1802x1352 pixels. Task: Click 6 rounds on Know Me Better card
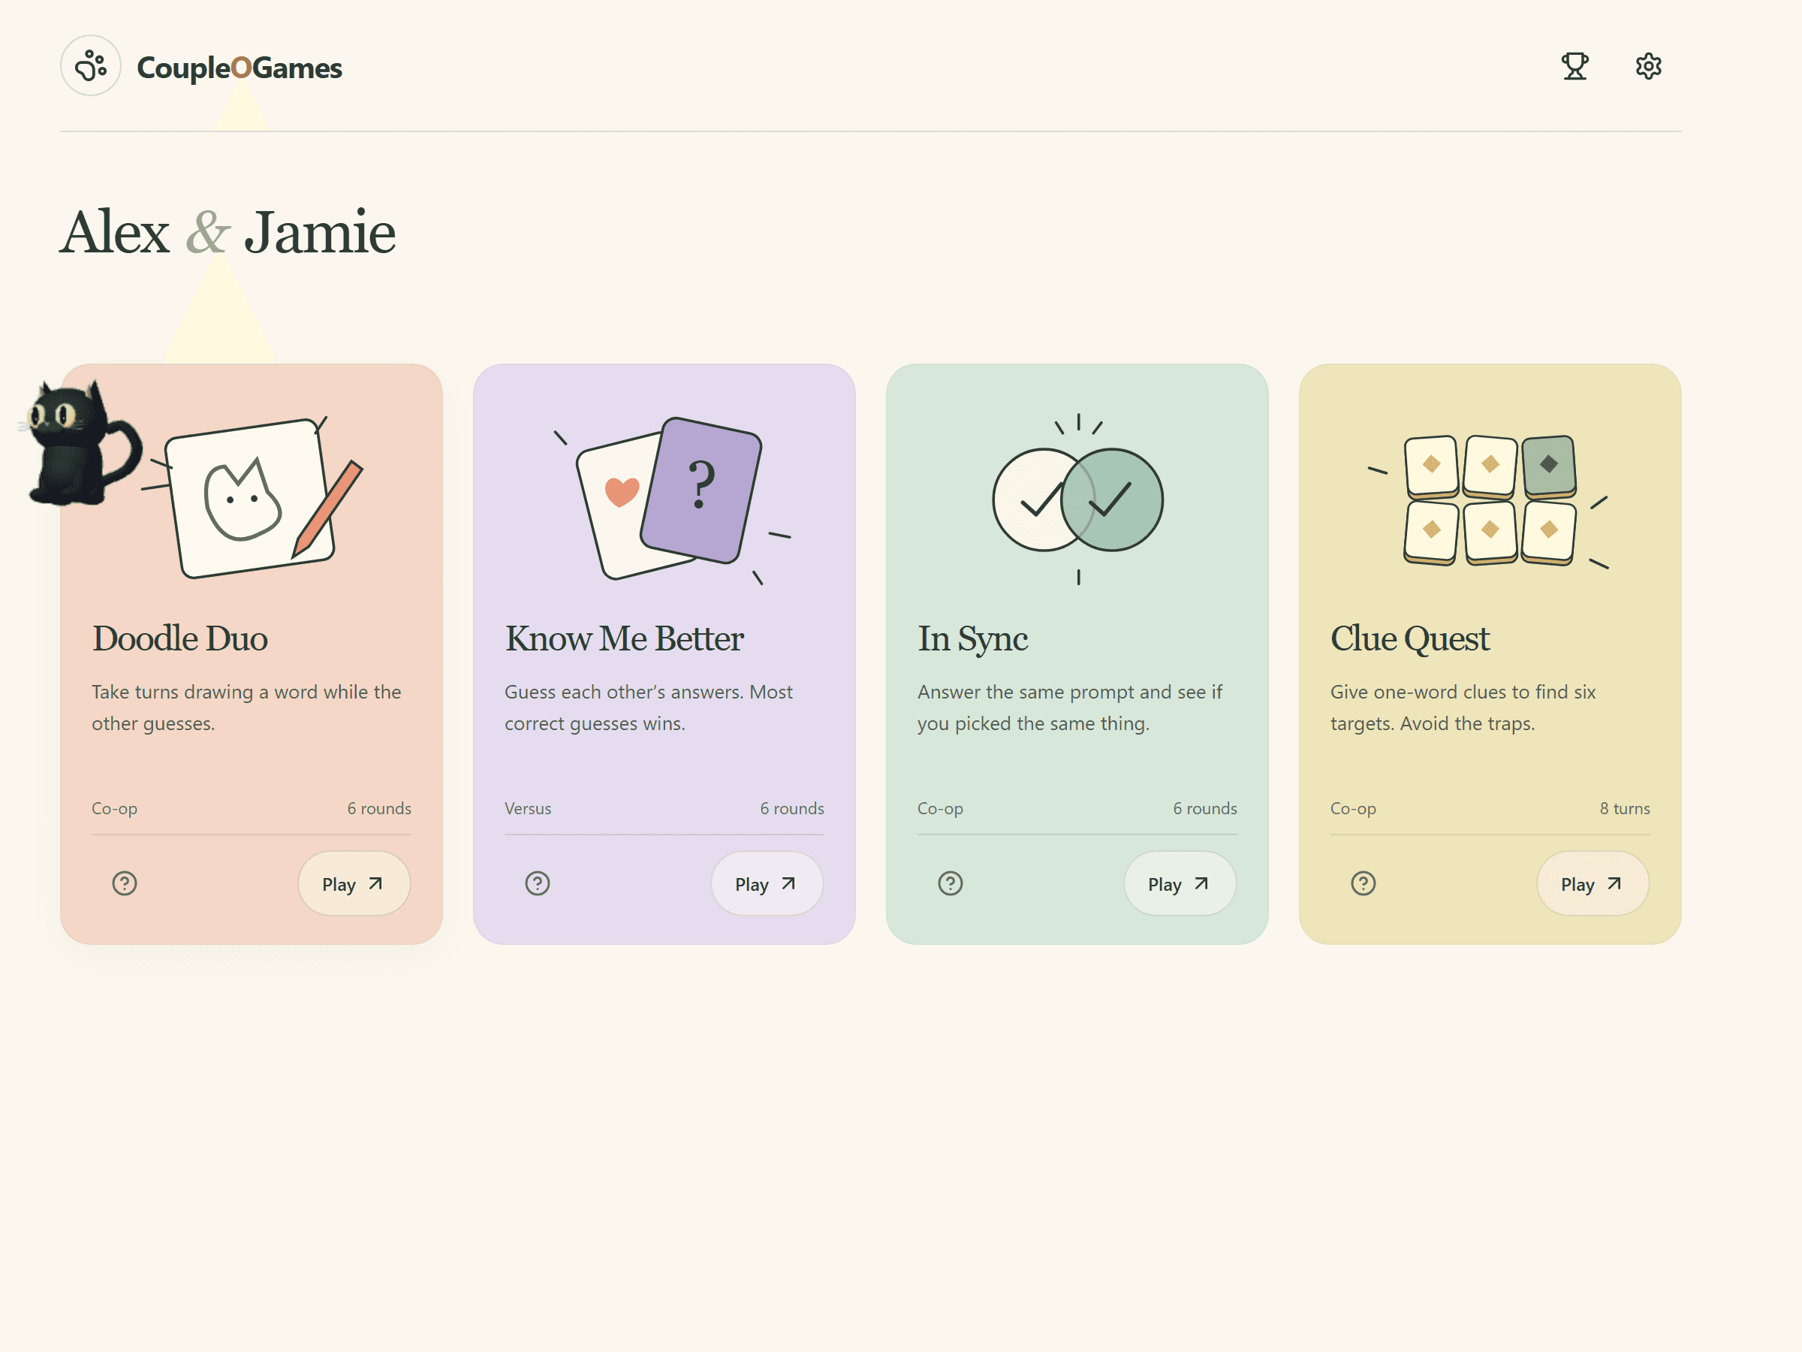[x=792, y=808]
